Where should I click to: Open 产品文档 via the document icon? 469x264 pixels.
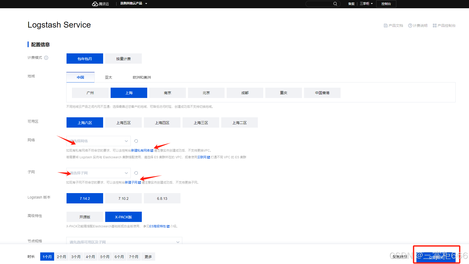point(386,25)
